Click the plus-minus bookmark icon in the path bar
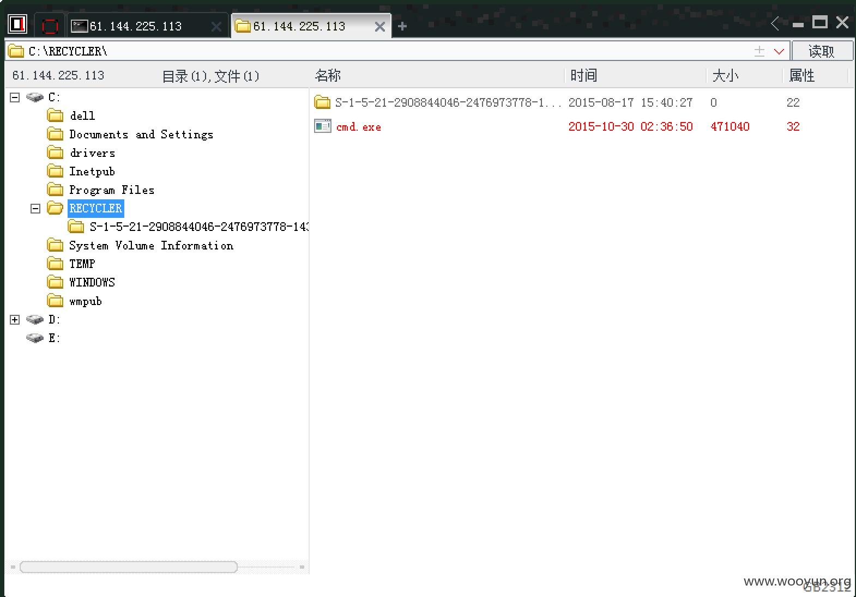Screen dimensions: 856x597 (x=759, y=51)
